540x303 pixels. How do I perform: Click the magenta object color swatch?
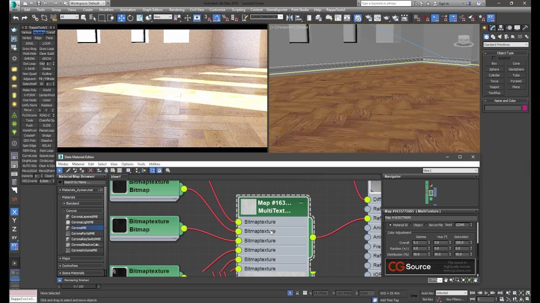tap(524, 108)
